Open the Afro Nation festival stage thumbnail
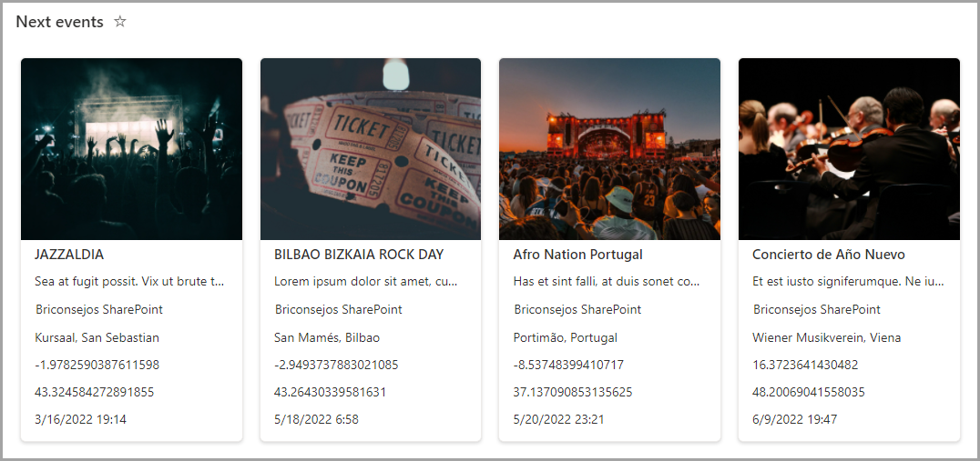Viewport: 980px width, 461px height. (x=609, y=149)
